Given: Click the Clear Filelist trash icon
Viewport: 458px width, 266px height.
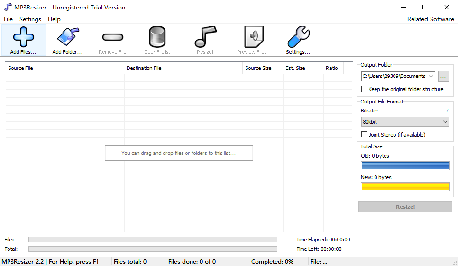Looking at the screenshot, I should click(157, 37).
